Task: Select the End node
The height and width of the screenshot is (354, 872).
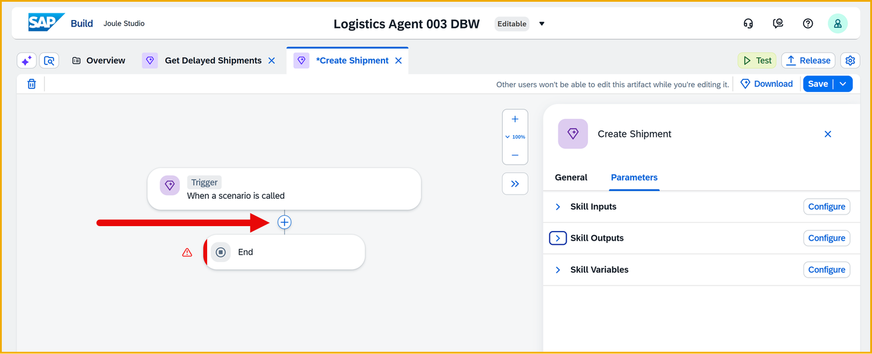Action: (x=285, y=252)
